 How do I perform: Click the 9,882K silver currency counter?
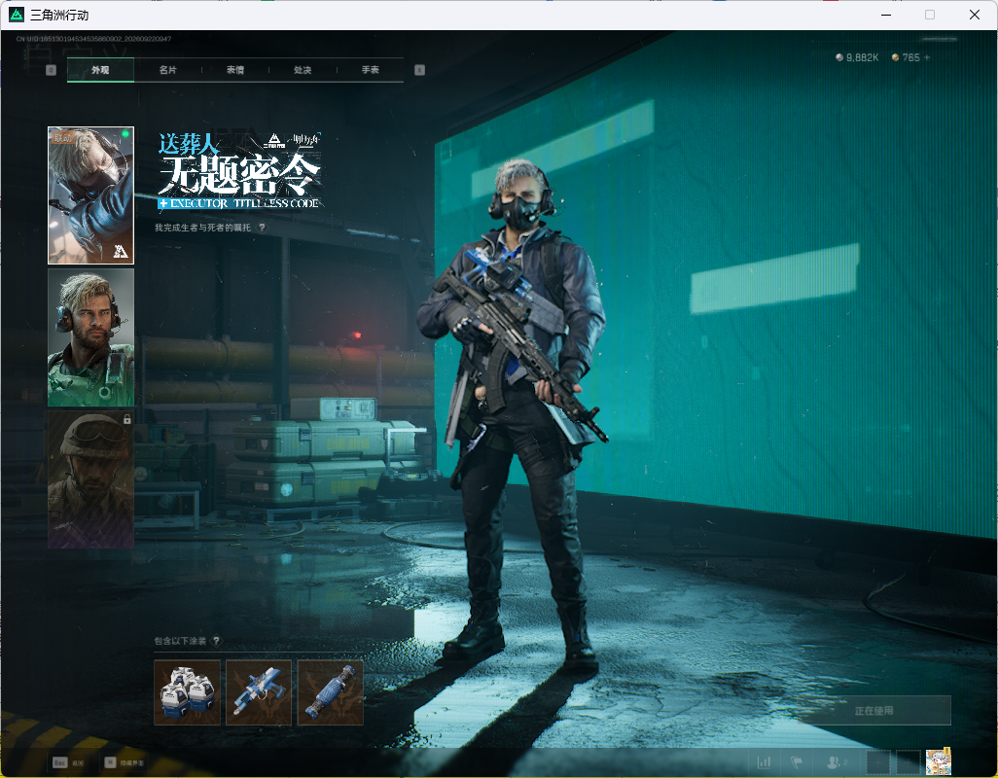857,57
